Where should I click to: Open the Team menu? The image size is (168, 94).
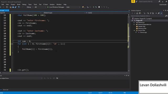tap(30, 4)
